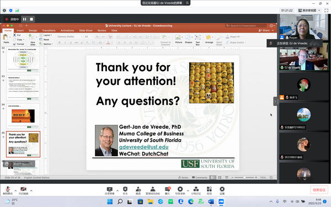Open the Apps grid icon in toolbar

pos(209,190)
